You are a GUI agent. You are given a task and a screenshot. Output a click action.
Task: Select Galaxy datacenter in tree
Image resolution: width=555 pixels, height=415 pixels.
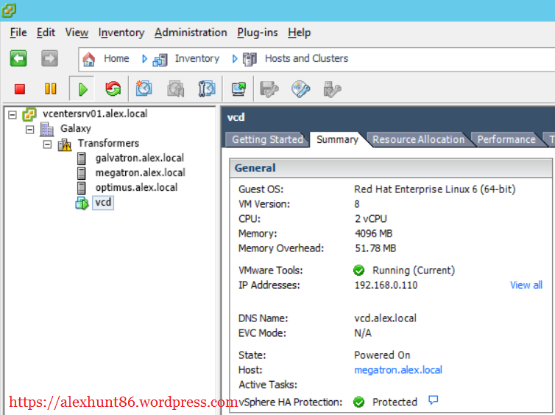click(x=76, y=129)
